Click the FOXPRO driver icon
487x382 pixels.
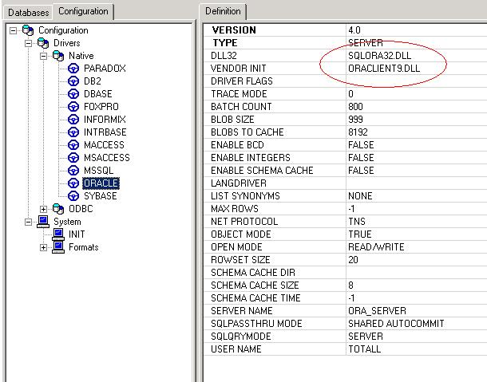[x=73, y=107]
